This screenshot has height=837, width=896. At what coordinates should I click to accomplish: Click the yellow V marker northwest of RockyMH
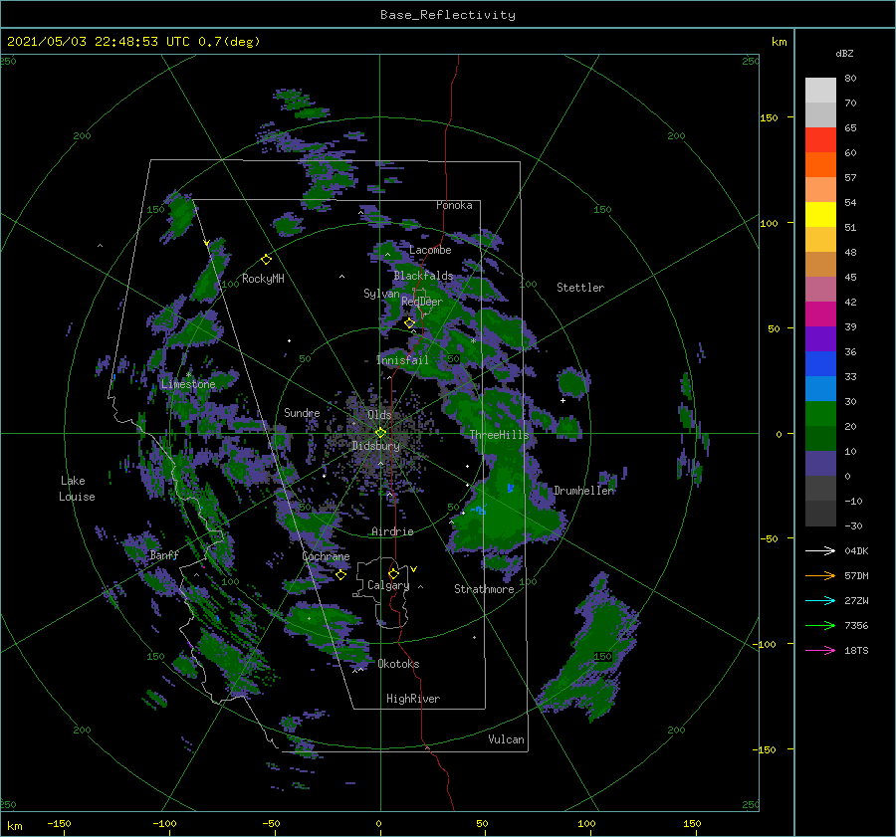pyautogui.click(x=206, y=244)
